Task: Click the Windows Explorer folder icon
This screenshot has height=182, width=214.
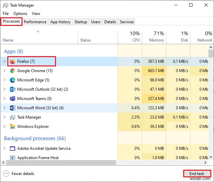Action: point(13,127)
